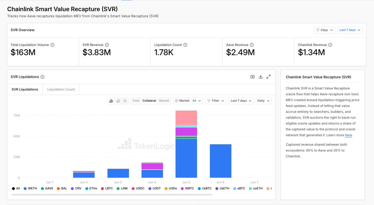Viewport: 374px width, 205px height.
Task: Open chart Last 7 days range dropdown
Action: pyautogui.click(x=241, y=100)
